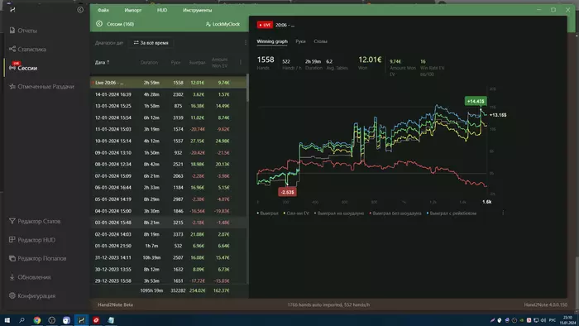Collapse the left sidebar with arrow icon
The height and width of the screenshot is (326, 579).
point(80,10)
